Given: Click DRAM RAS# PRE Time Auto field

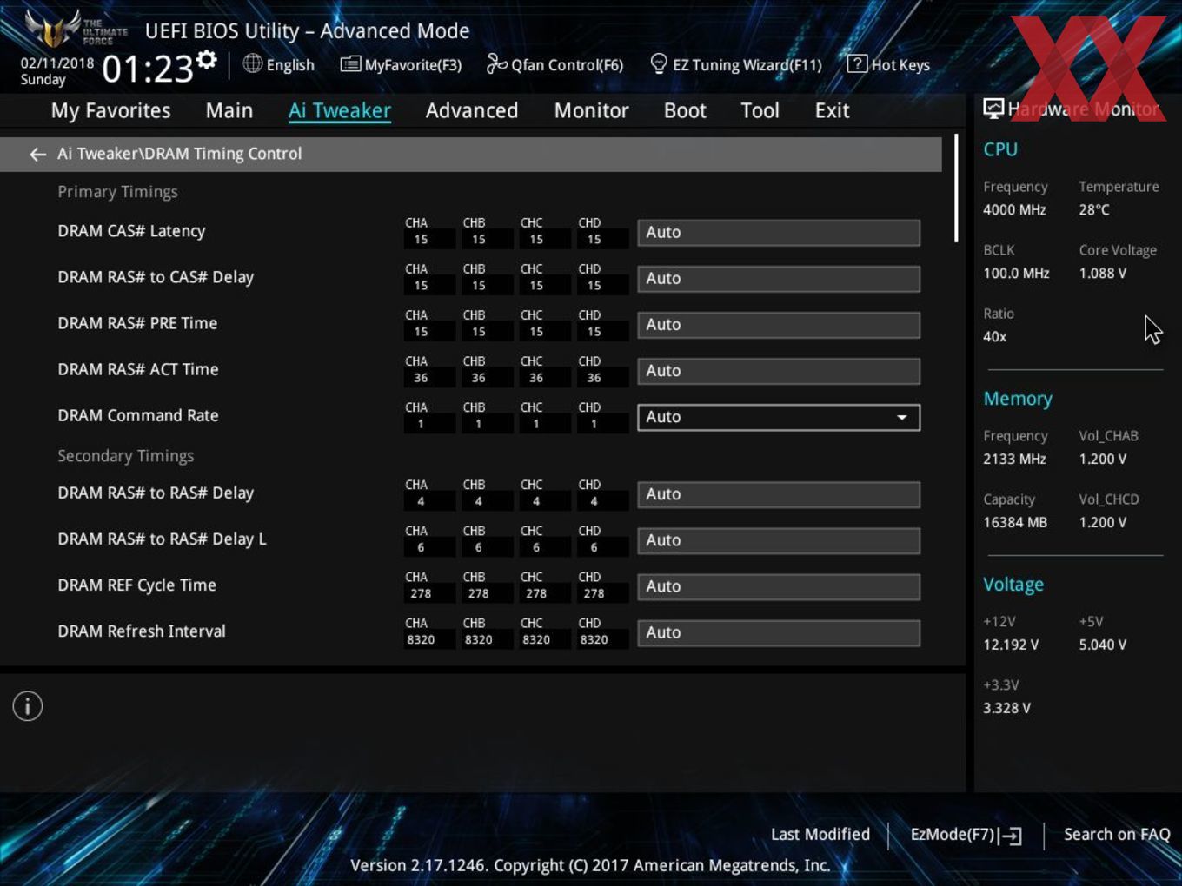Looking at the screenshot, I should [779, 325].
